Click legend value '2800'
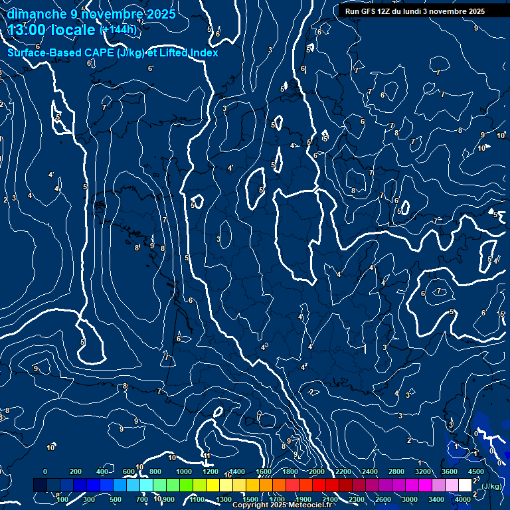Screen dimensions: 510x510 point(396,471)
